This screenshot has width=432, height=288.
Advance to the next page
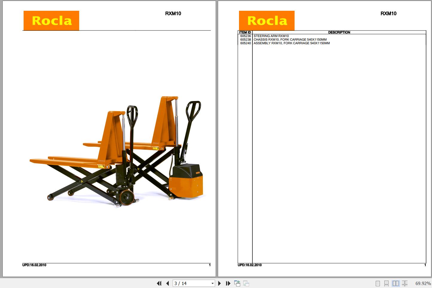click(x=220, y=283)
